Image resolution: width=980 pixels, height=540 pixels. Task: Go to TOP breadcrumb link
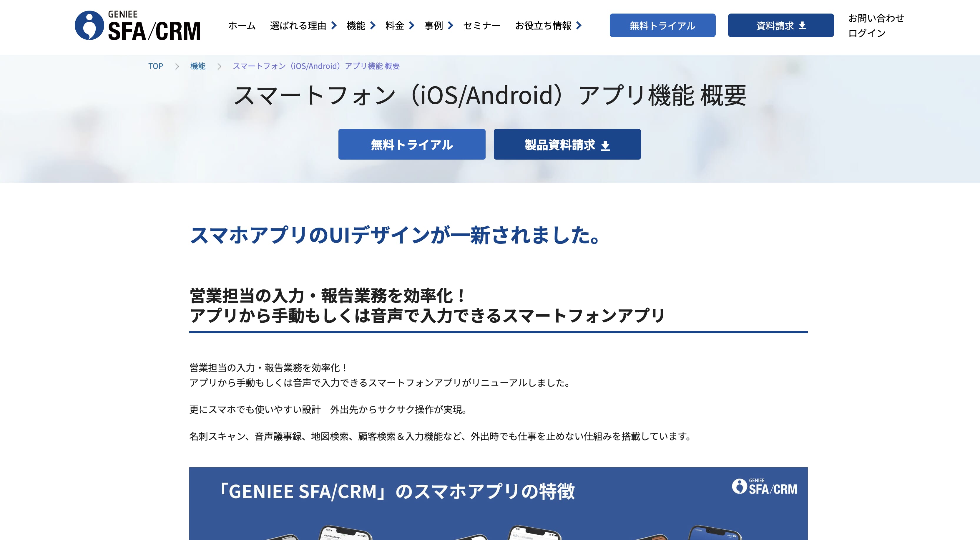click(156, 66)
